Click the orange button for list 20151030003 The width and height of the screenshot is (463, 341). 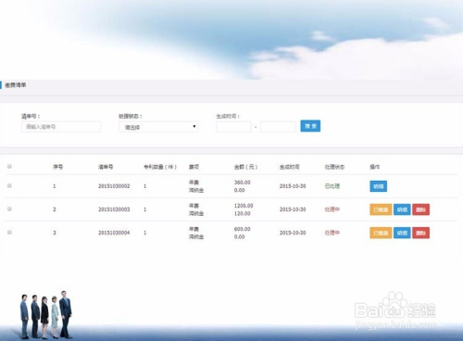(381, 209)
